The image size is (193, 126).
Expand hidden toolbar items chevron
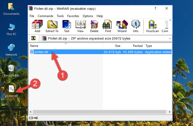click(x=170, y=20)
